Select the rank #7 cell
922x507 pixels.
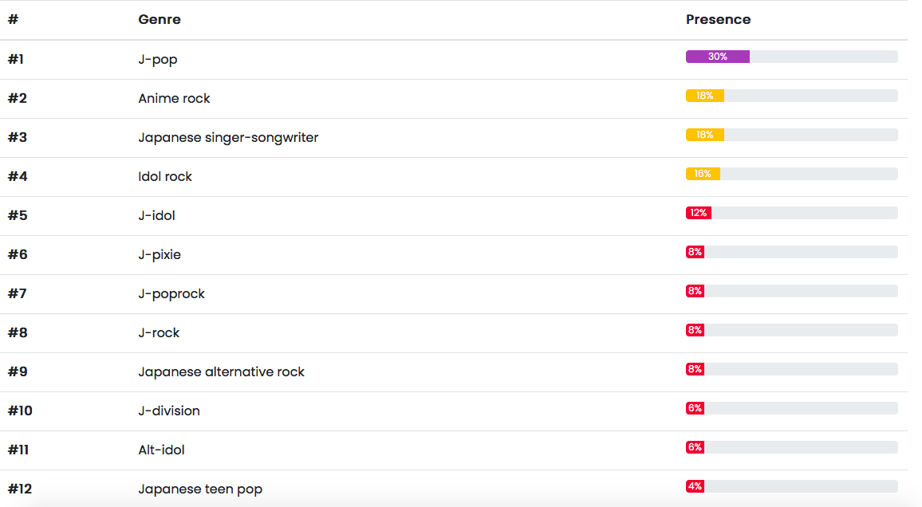coord(17,293)
